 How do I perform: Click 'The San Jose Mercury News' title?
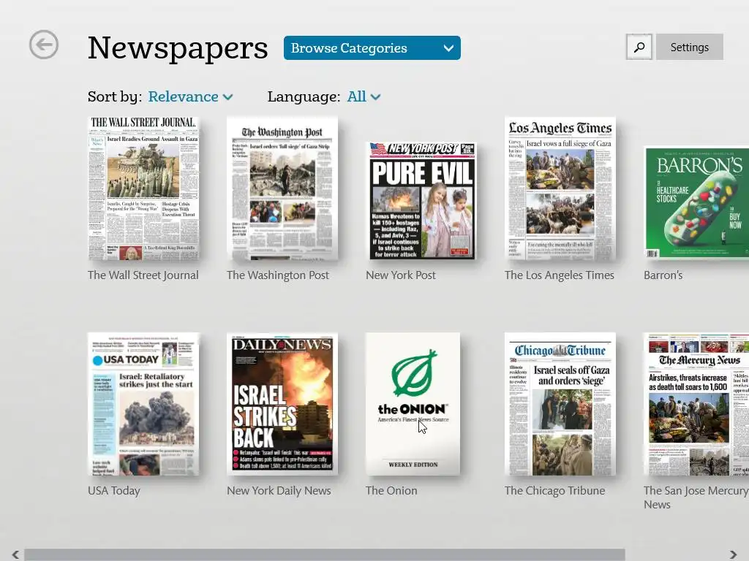[x=696, y=497]
